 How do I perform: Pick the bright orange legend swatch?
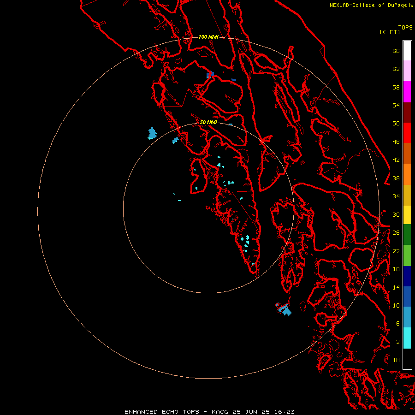click(407, 174)
